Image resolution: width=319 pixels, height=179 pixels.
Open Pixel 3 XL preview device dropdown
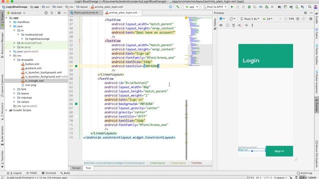[x=250, y=19]
